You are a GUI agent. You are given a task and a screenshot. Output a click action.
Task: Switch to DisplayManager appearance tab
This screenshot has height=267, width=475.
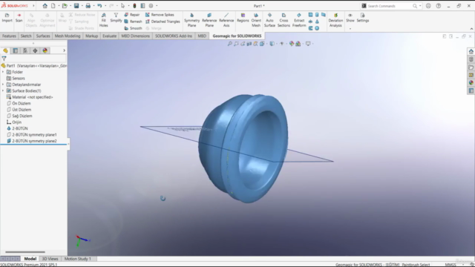coord(45,50)
